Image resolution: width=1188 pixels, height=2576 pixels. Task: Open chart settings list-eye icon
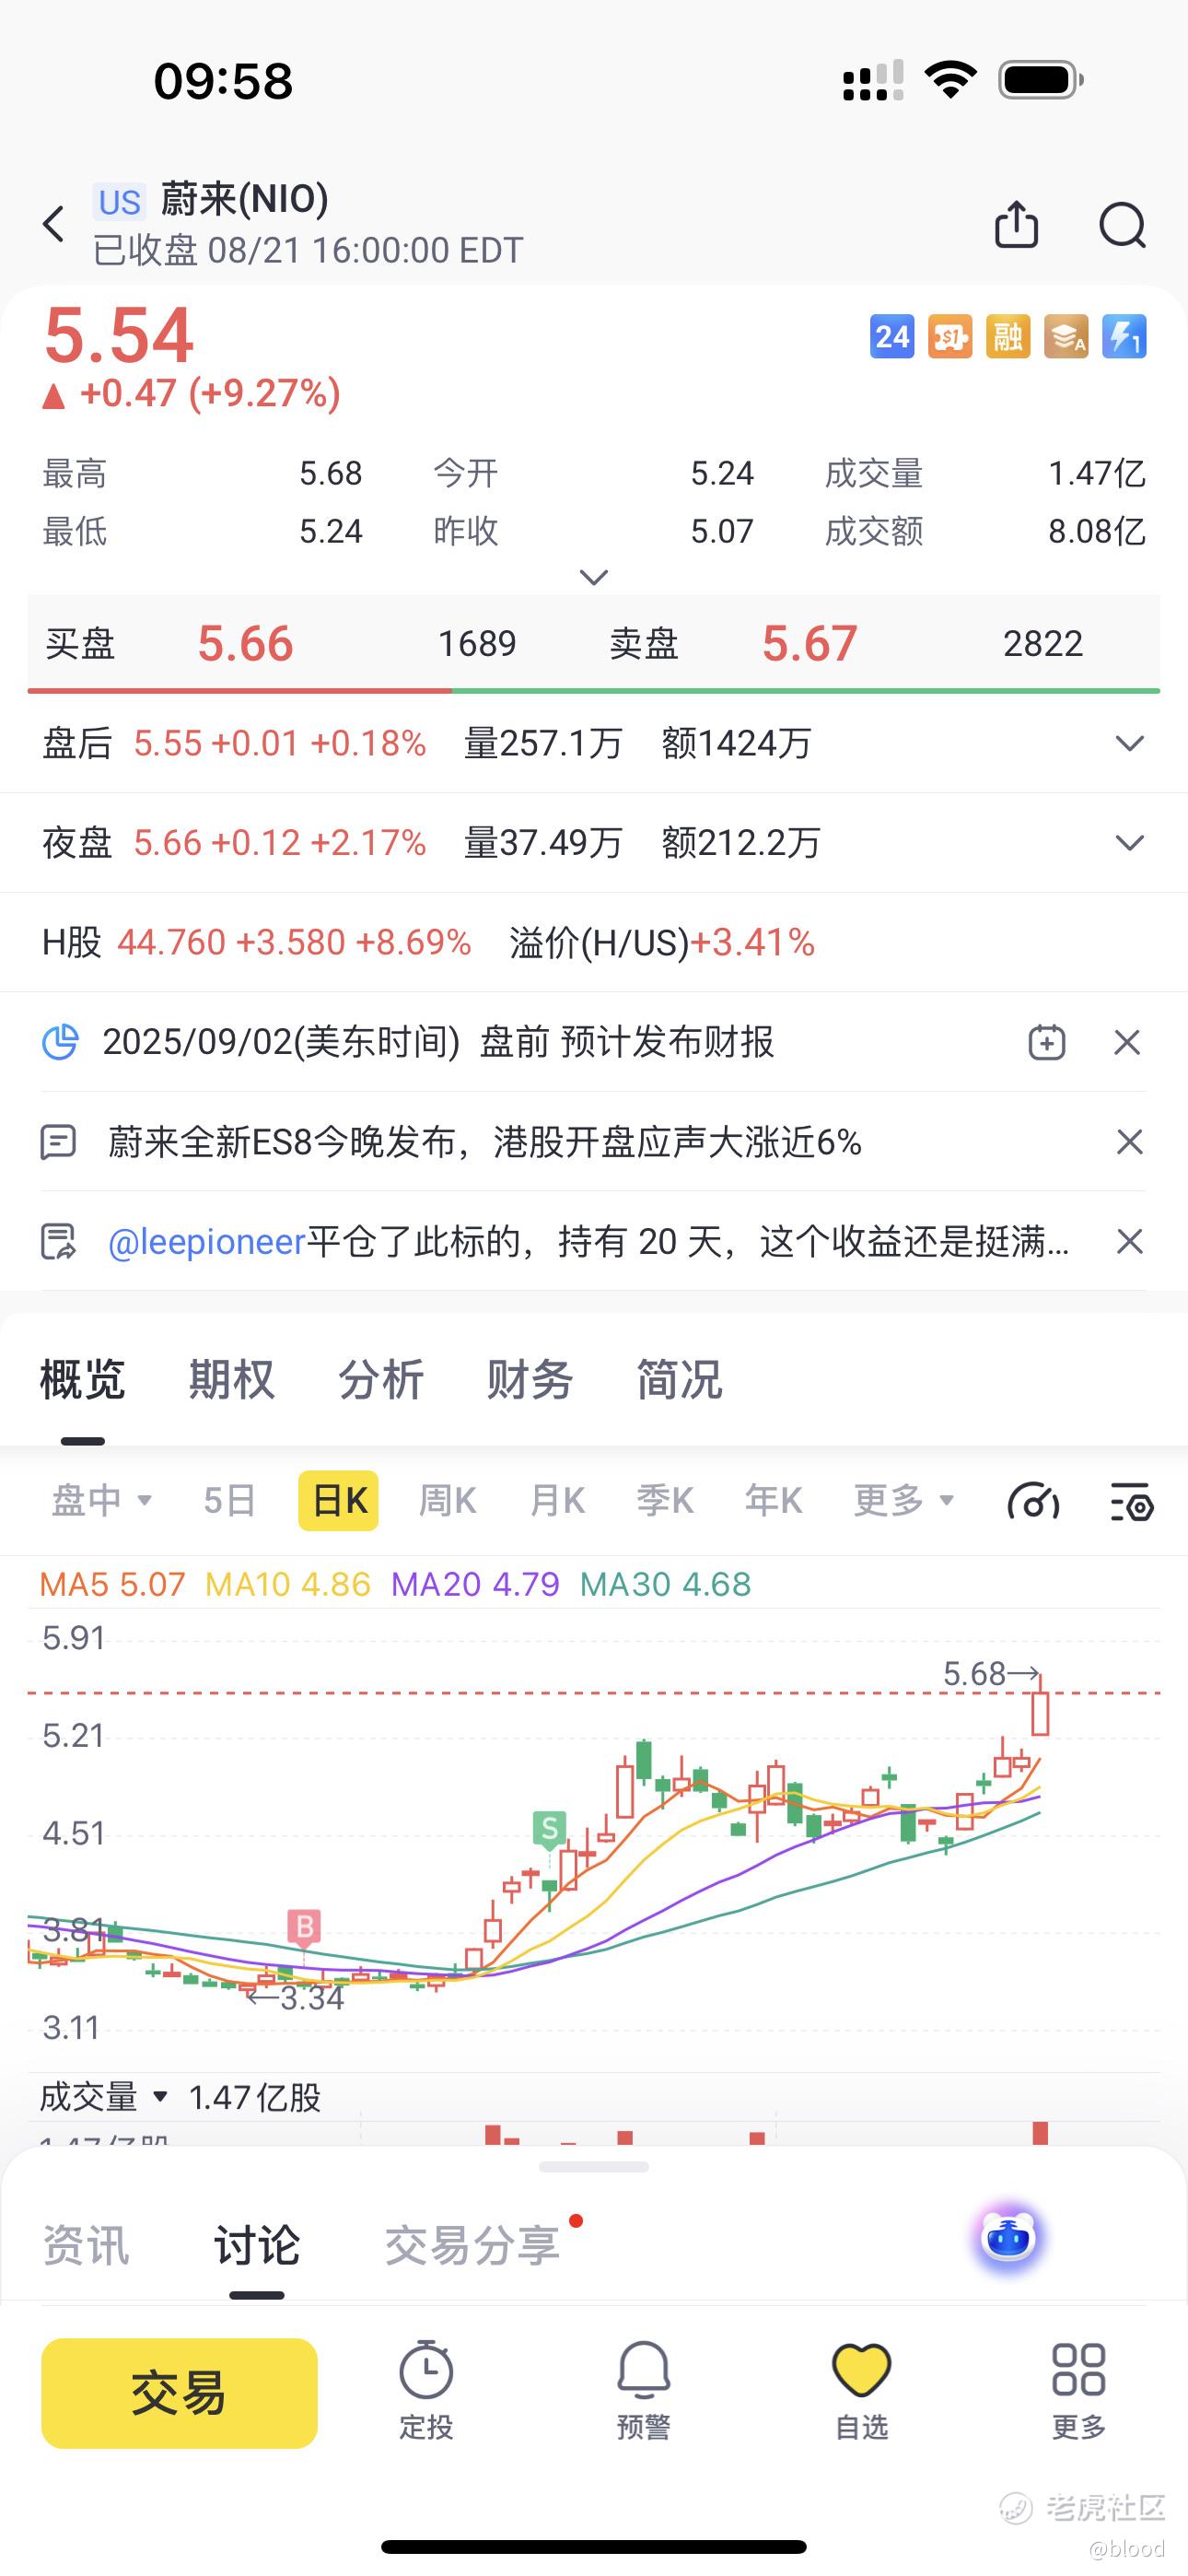tap(1132, 1501)
